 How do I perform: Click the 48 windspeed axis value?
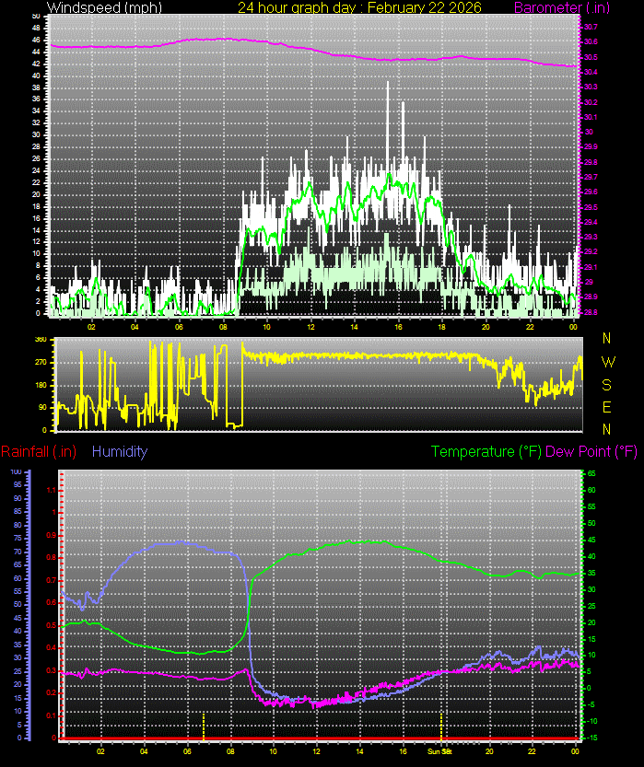(x=36, y=28)
